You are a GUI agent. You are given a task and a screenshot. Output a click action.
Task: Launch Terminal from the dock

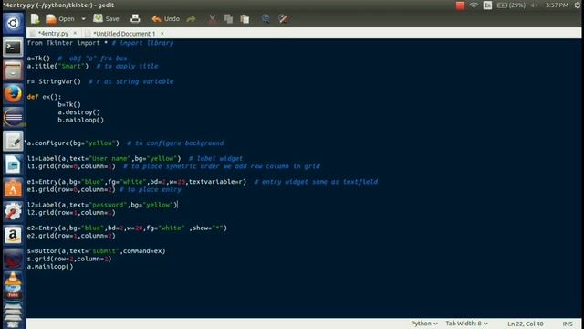(13, 47)
